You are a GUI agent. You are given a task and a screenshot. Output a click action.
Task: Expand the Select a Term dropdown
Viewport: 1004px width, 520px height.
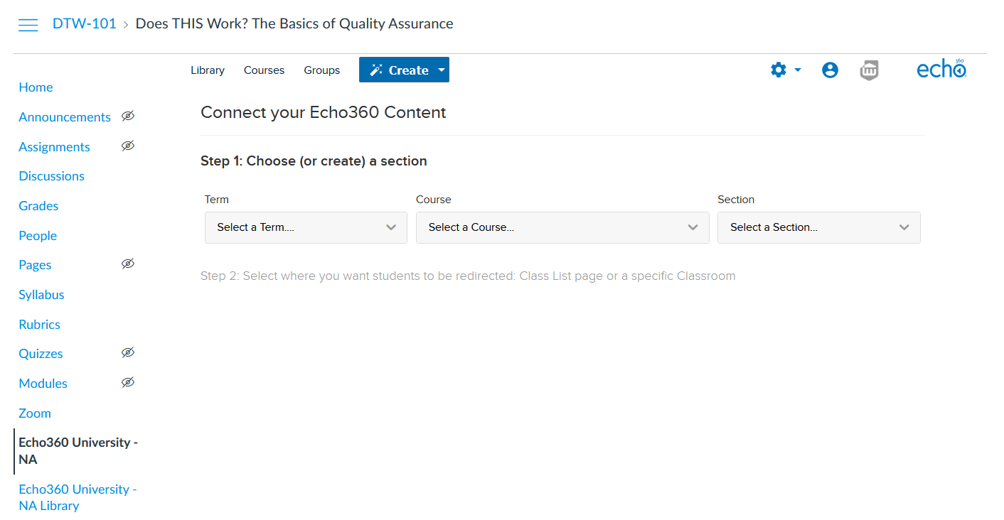pyautogui.click(x=306, y=227)
